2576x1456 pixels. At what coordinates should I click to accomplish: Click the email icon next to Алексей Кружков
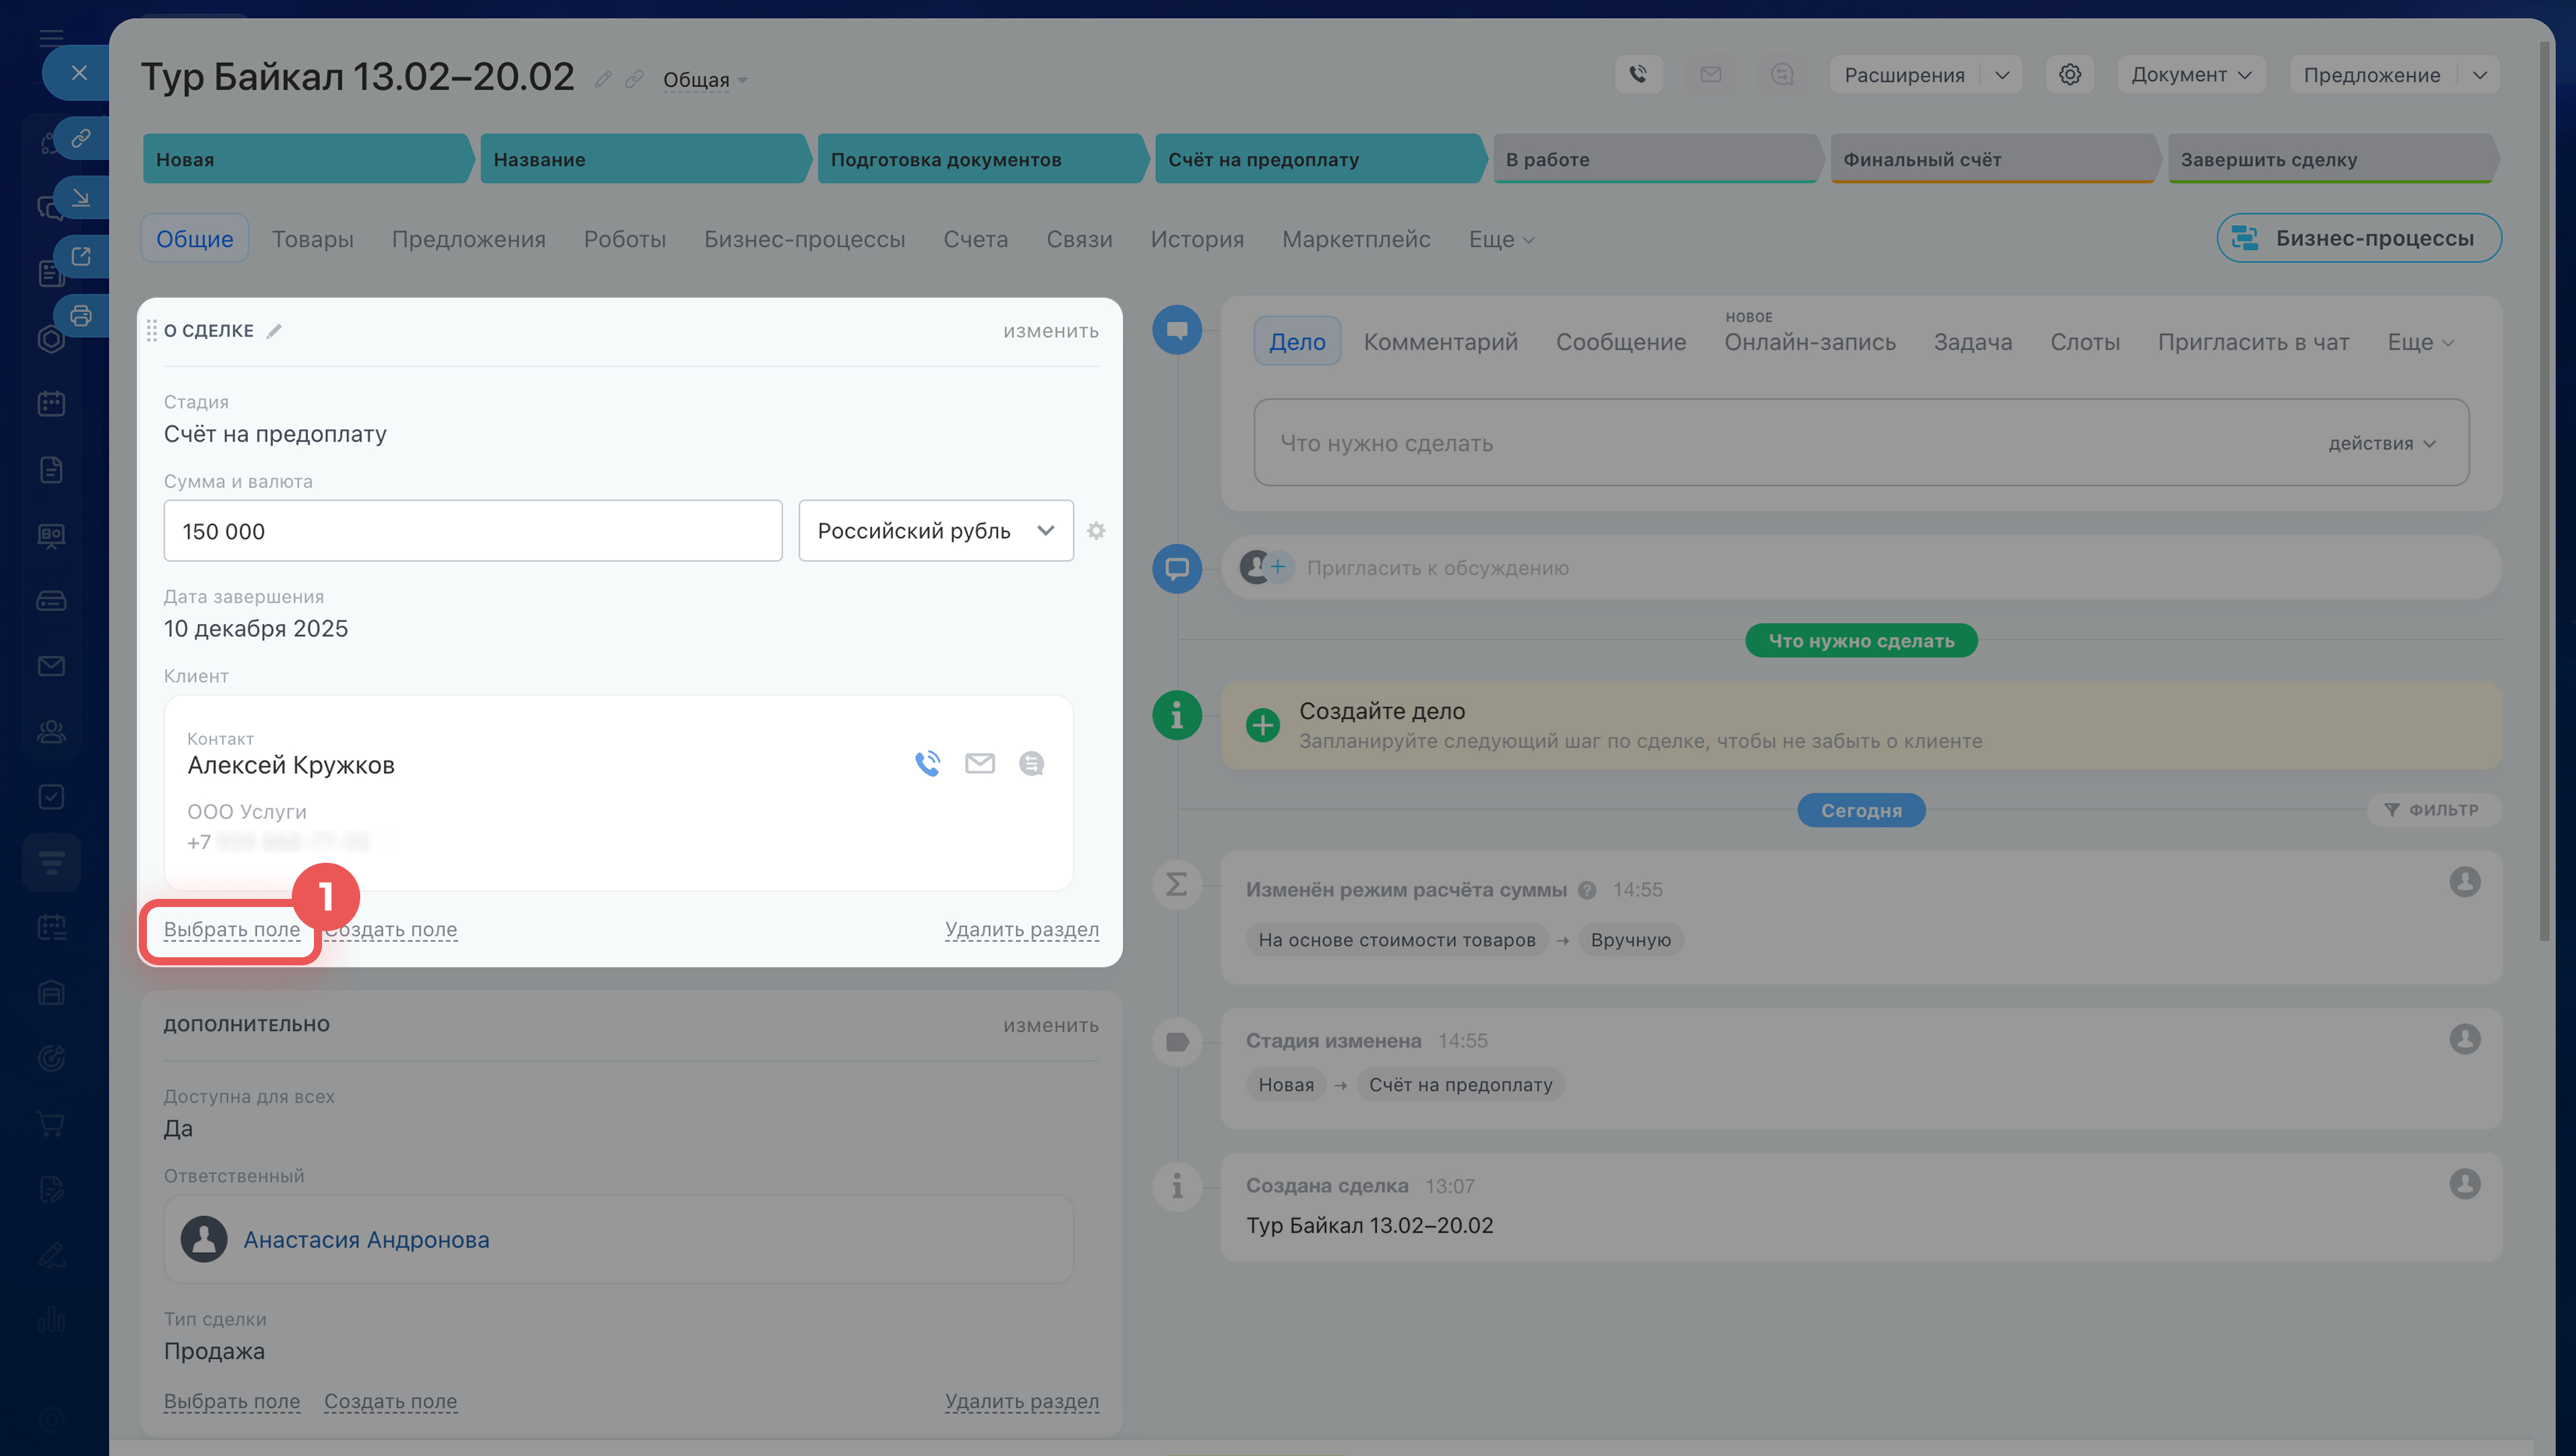click(979, 764)
